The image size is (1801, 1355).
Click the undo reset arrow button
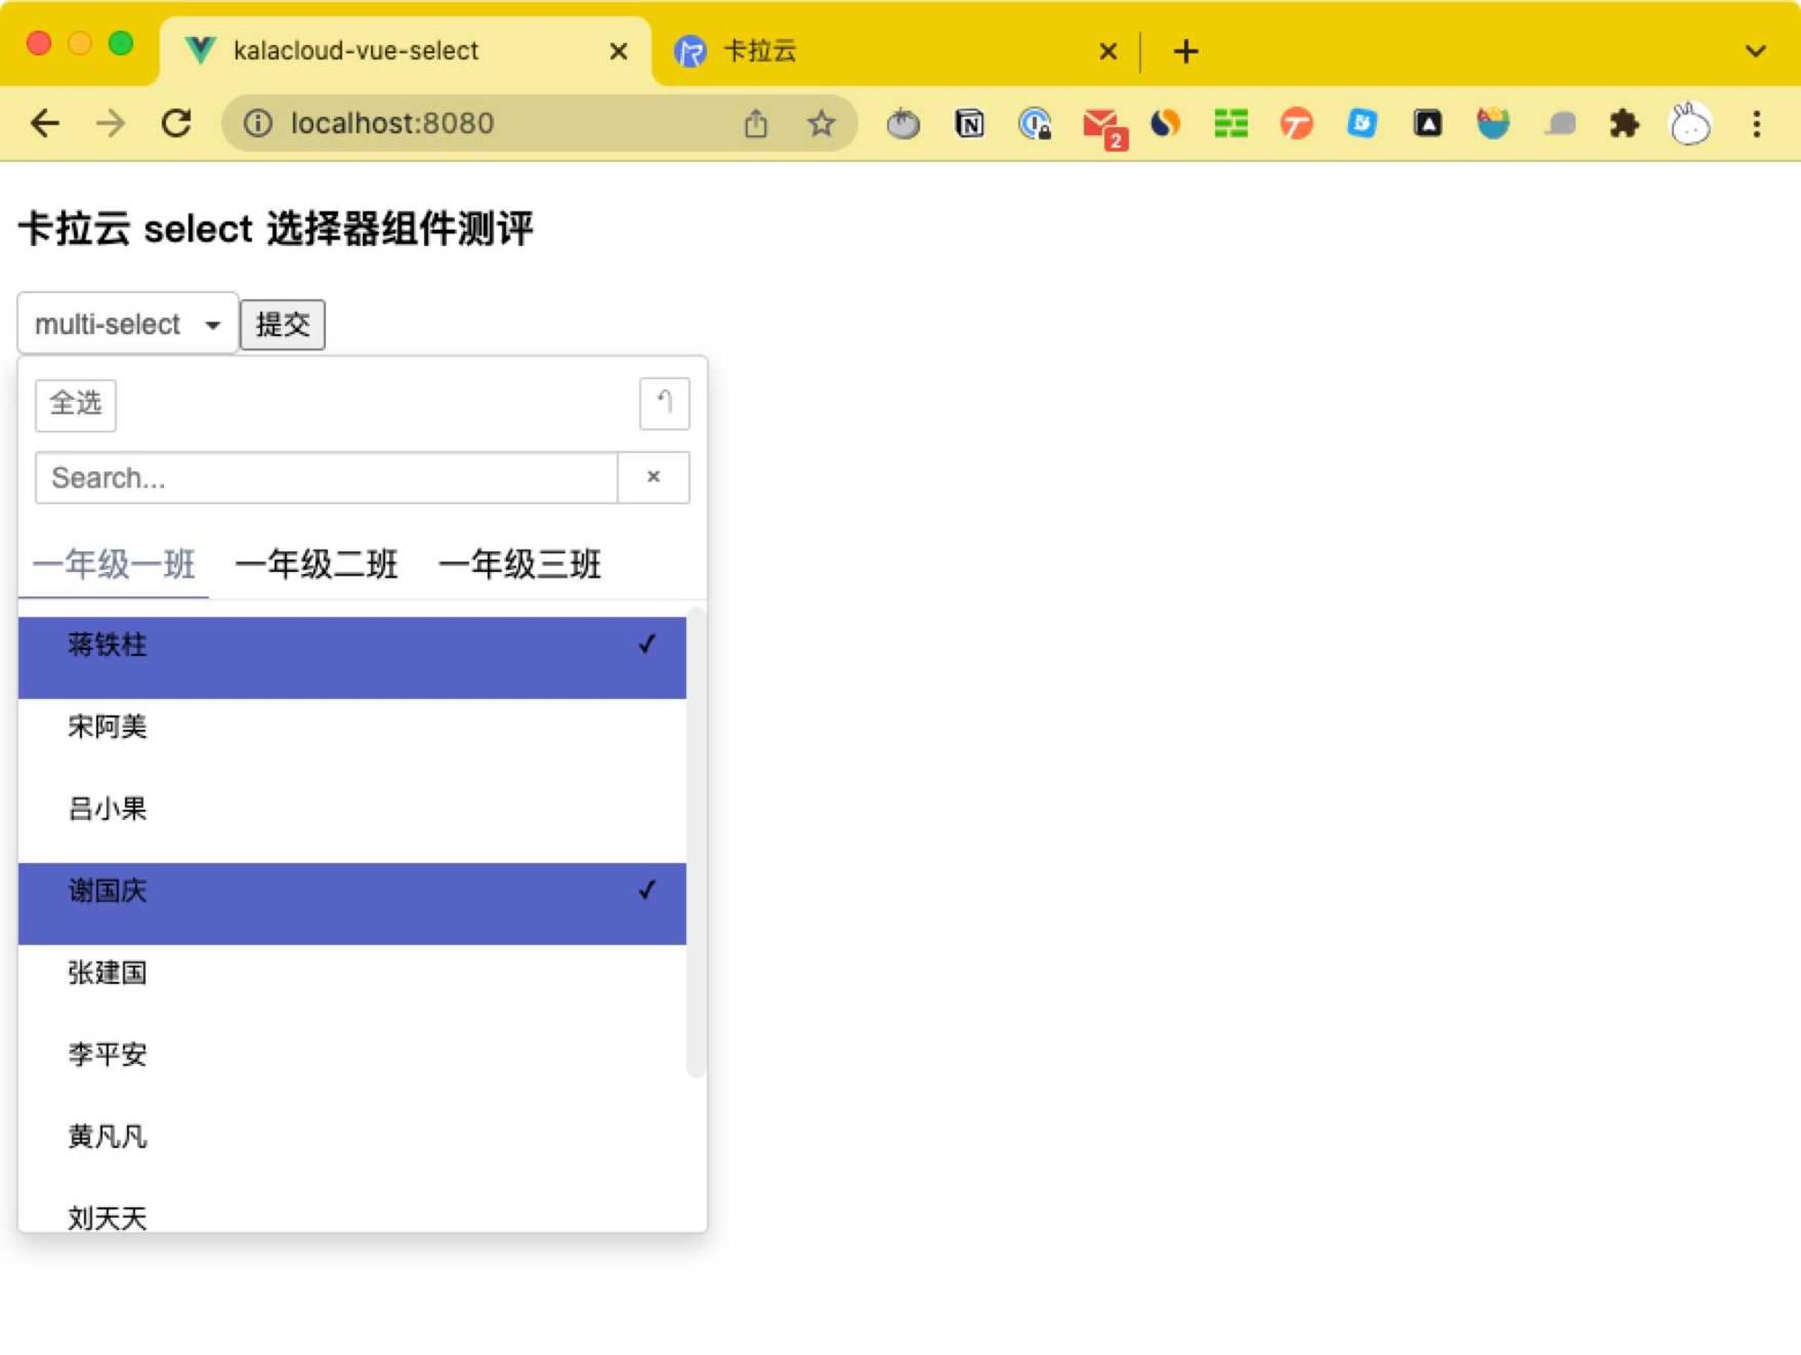coord(665,403)
